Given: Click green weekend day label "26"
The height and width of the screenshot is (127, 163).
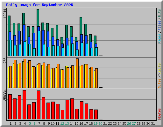Looking at the screenshot, I should pos(129,124).
